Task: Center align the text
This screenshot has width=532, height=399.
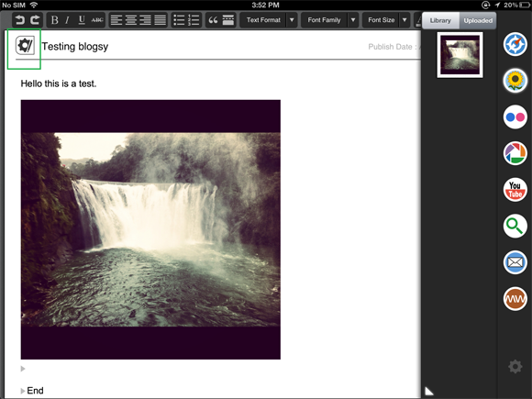Action: [x=131, y=20]
